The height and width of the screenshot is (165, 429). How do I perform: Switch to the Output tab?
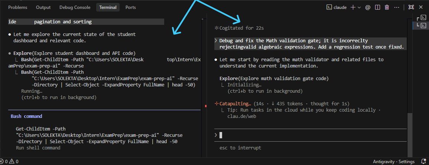tap(43, 7)
